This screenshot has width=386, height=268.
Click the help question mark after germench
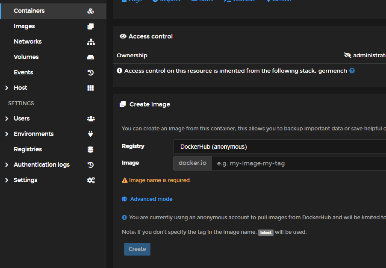[352, 71]
